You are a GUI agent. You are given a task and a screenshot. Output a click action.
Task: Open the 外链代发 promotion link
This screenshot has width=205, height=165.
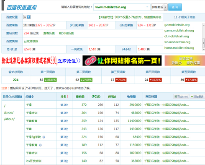[130, 17]
